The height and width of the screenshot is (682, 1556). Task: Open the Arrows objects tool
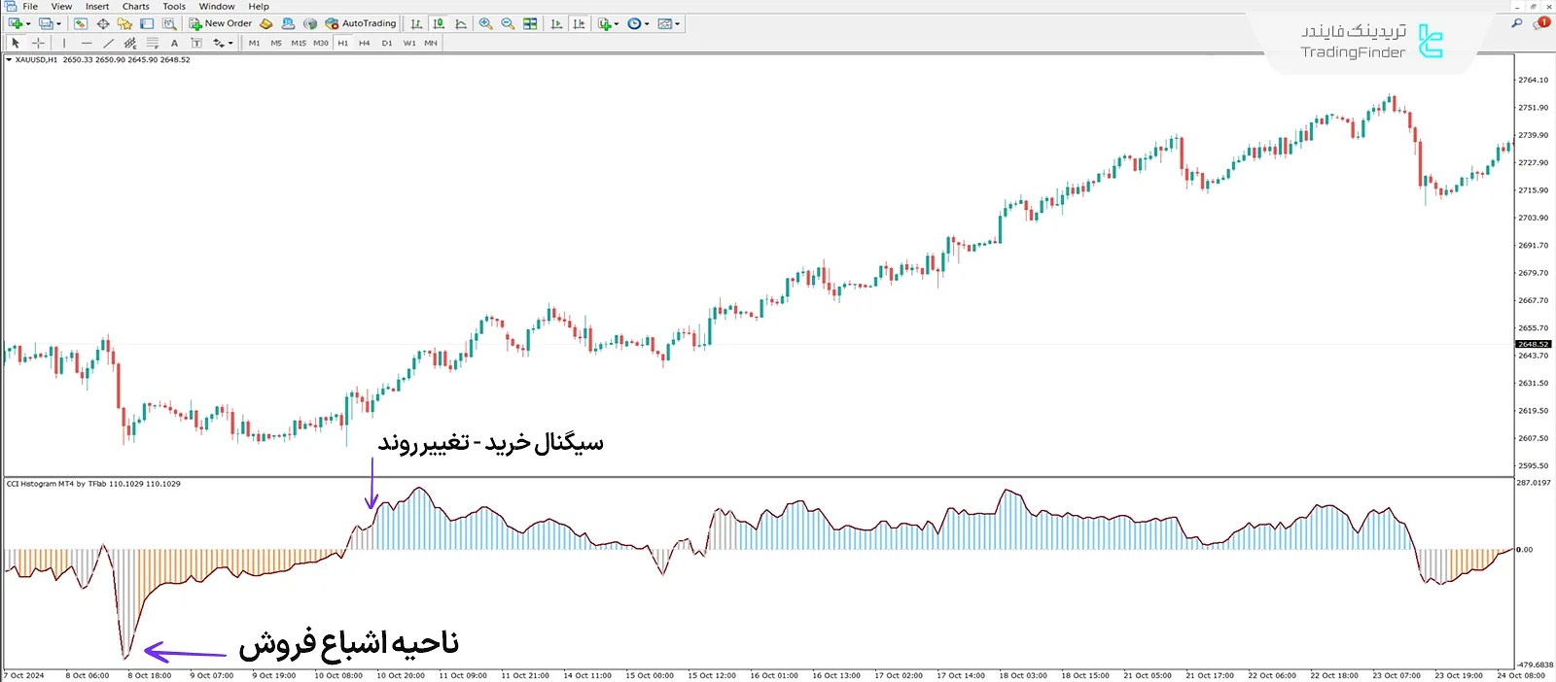219,43
